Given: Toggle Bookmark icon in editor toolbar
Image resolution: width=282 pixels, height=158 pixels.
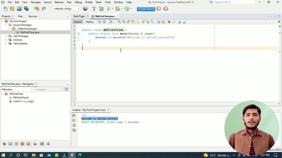Looking at the screenshot, I should (152, 22).
